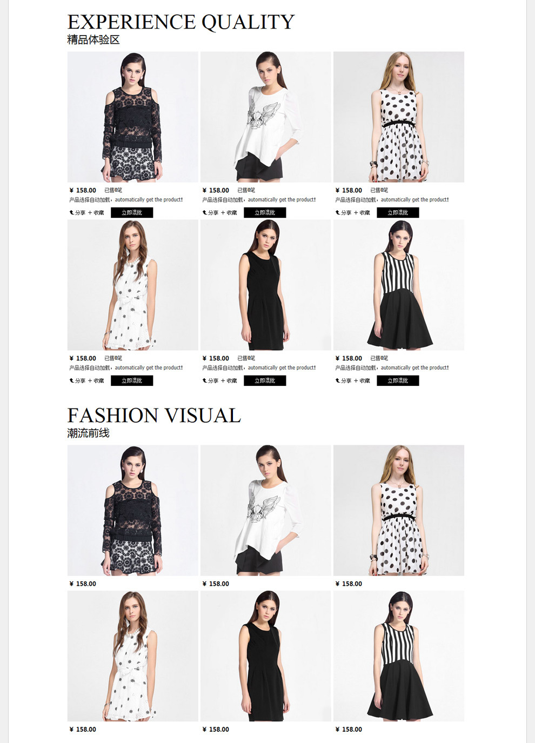
Task: Click 收藏 favorite under striped black dress
Action: 362,381
